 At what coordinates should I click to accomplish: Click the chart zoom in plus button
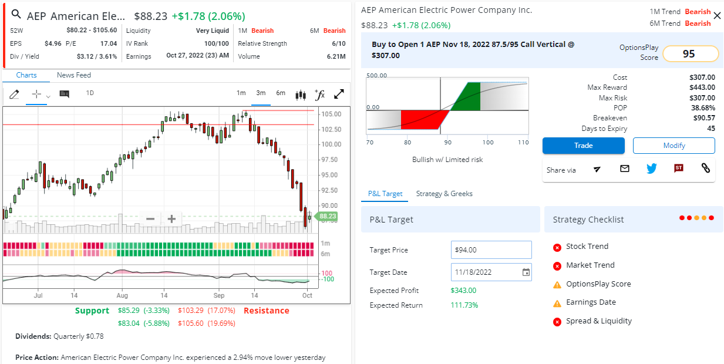coord(171,219)
